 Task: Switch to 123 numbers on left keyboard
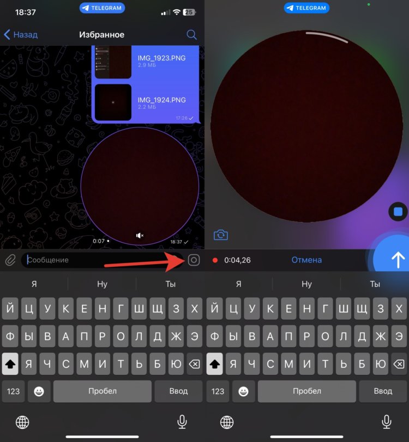13,391
